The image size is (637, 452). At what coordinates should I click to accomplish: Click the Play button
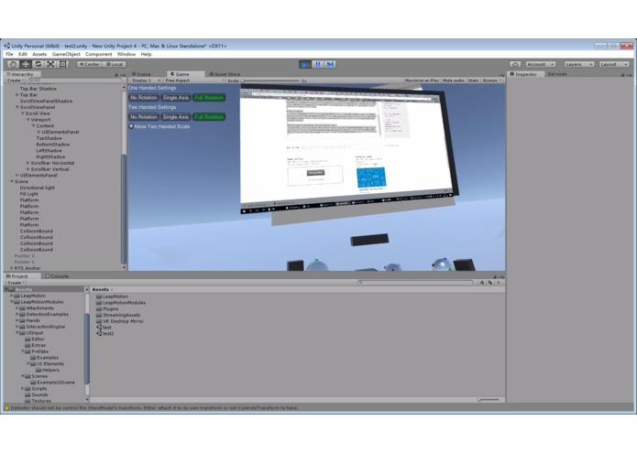click(x=304, y=64)
